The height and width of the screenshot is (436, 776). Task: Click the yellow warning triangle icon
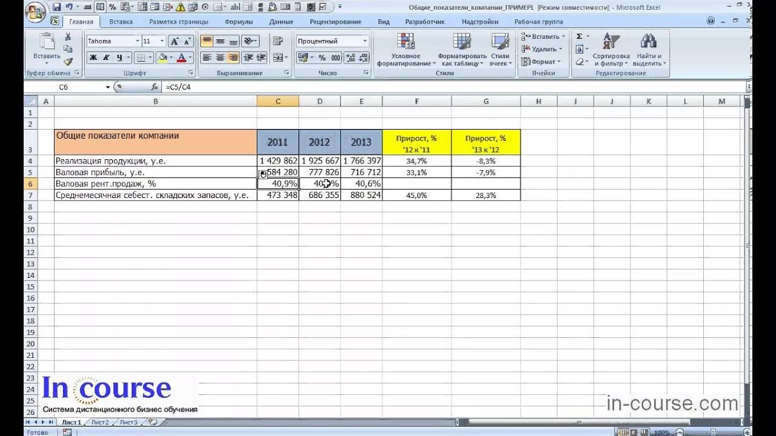coord(180,7)
